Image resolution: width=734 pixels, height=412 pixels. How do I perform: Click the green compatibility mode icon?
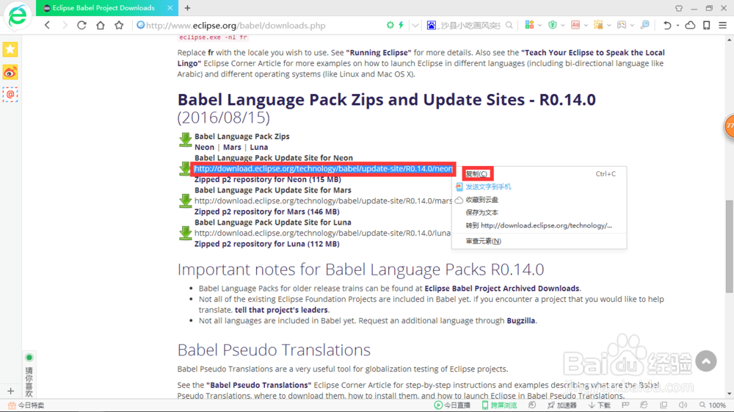click(x=390, y=25)
